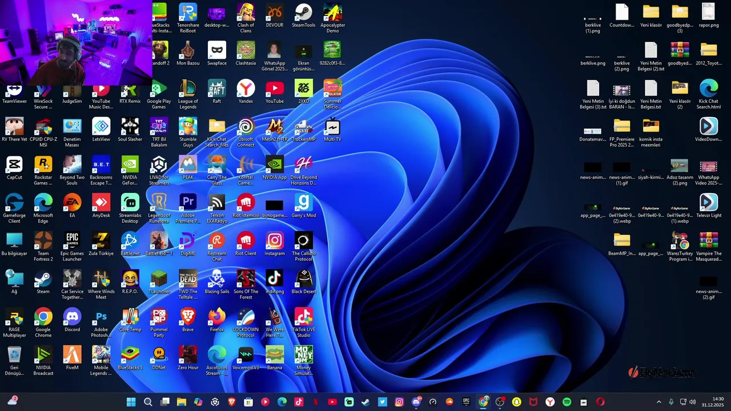Open the rapor.png file

coord(708,16)
